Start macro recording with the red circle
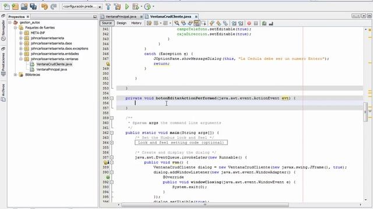The height and width of the screenshot is (209, 373). (x=249, y=23)
